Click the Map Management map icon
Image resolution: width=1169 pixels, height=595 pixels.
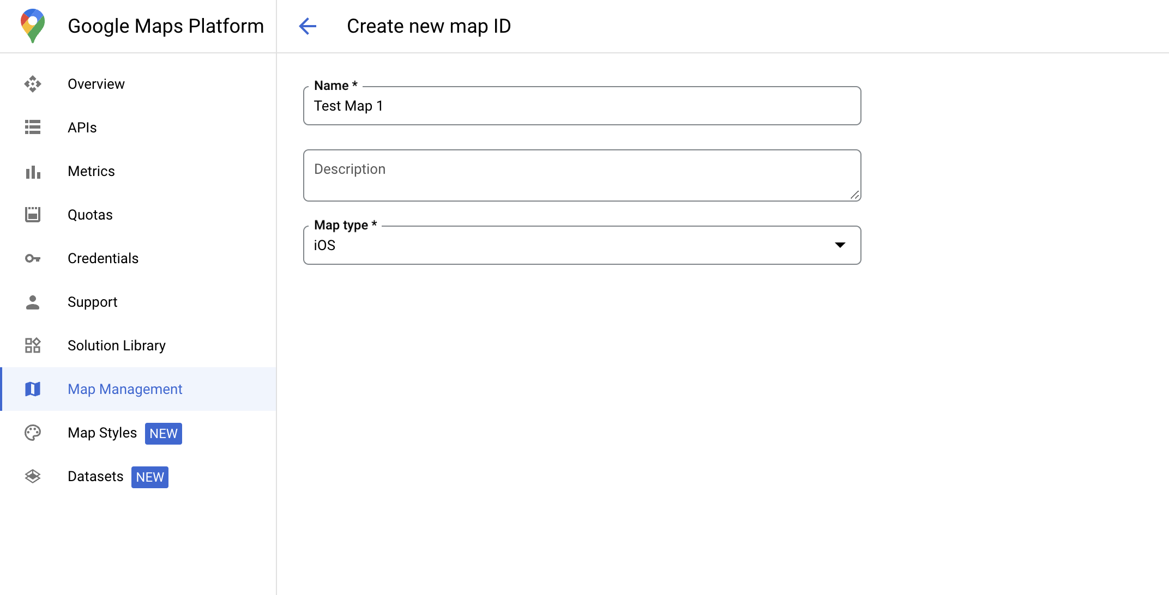pos(33,390)
